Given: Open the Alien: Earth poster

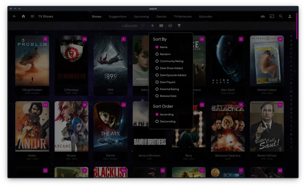Looking at the screenshot, I should 228,61.
